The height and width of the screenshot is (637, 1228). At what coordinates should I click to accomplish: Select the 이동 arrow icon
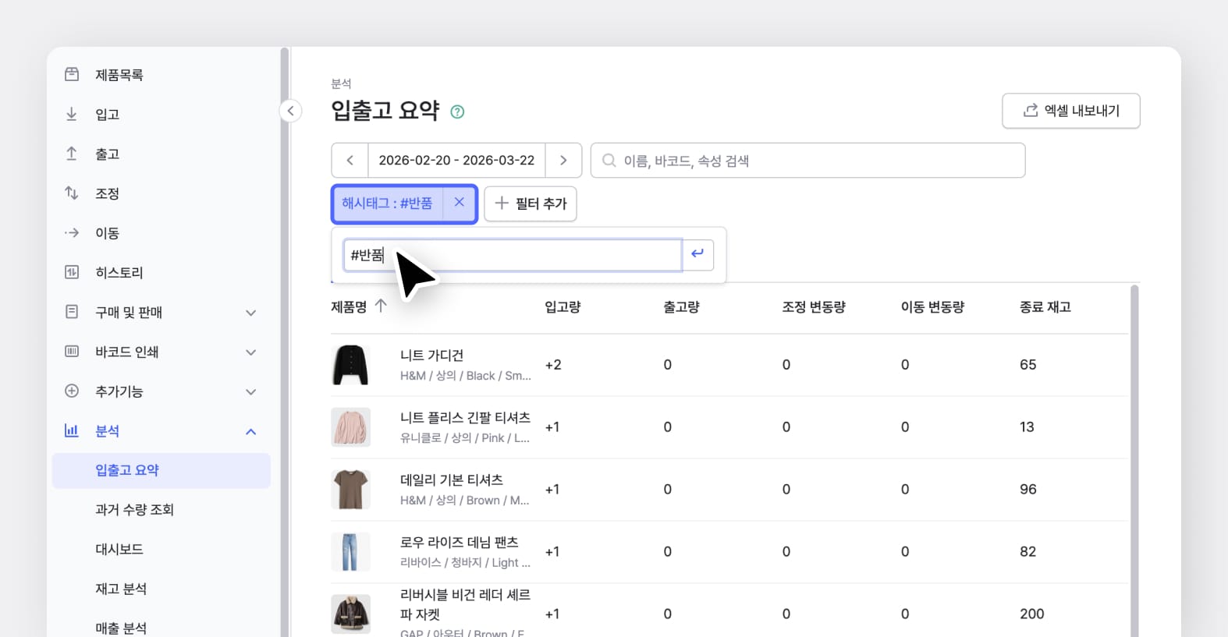(x=72, y=232)
